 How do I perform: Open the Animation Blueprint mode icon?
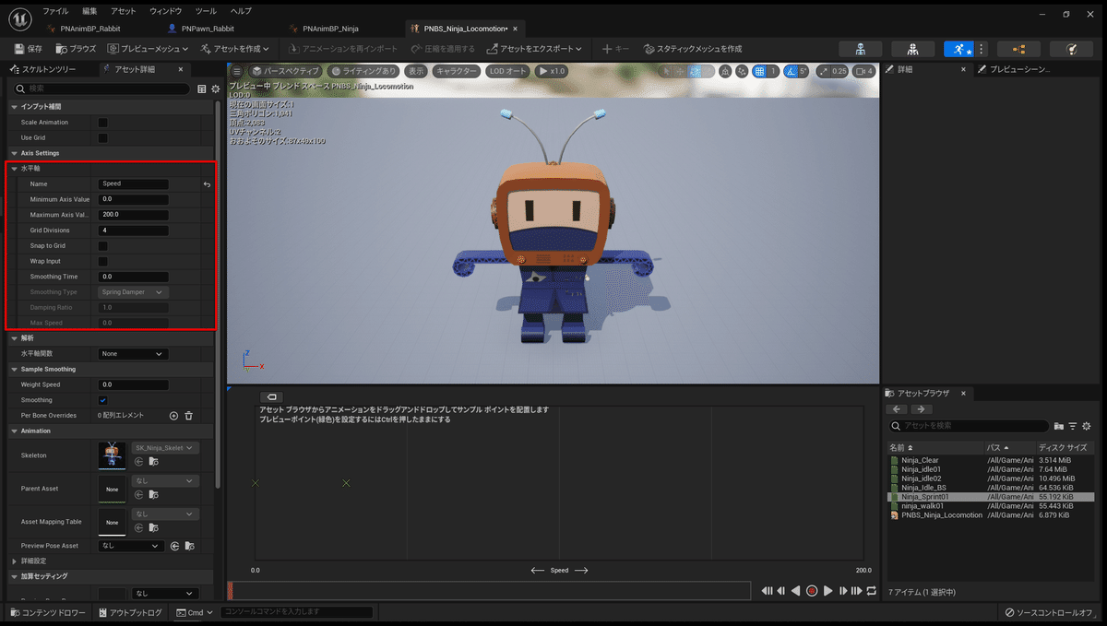tap(1018, 49)
